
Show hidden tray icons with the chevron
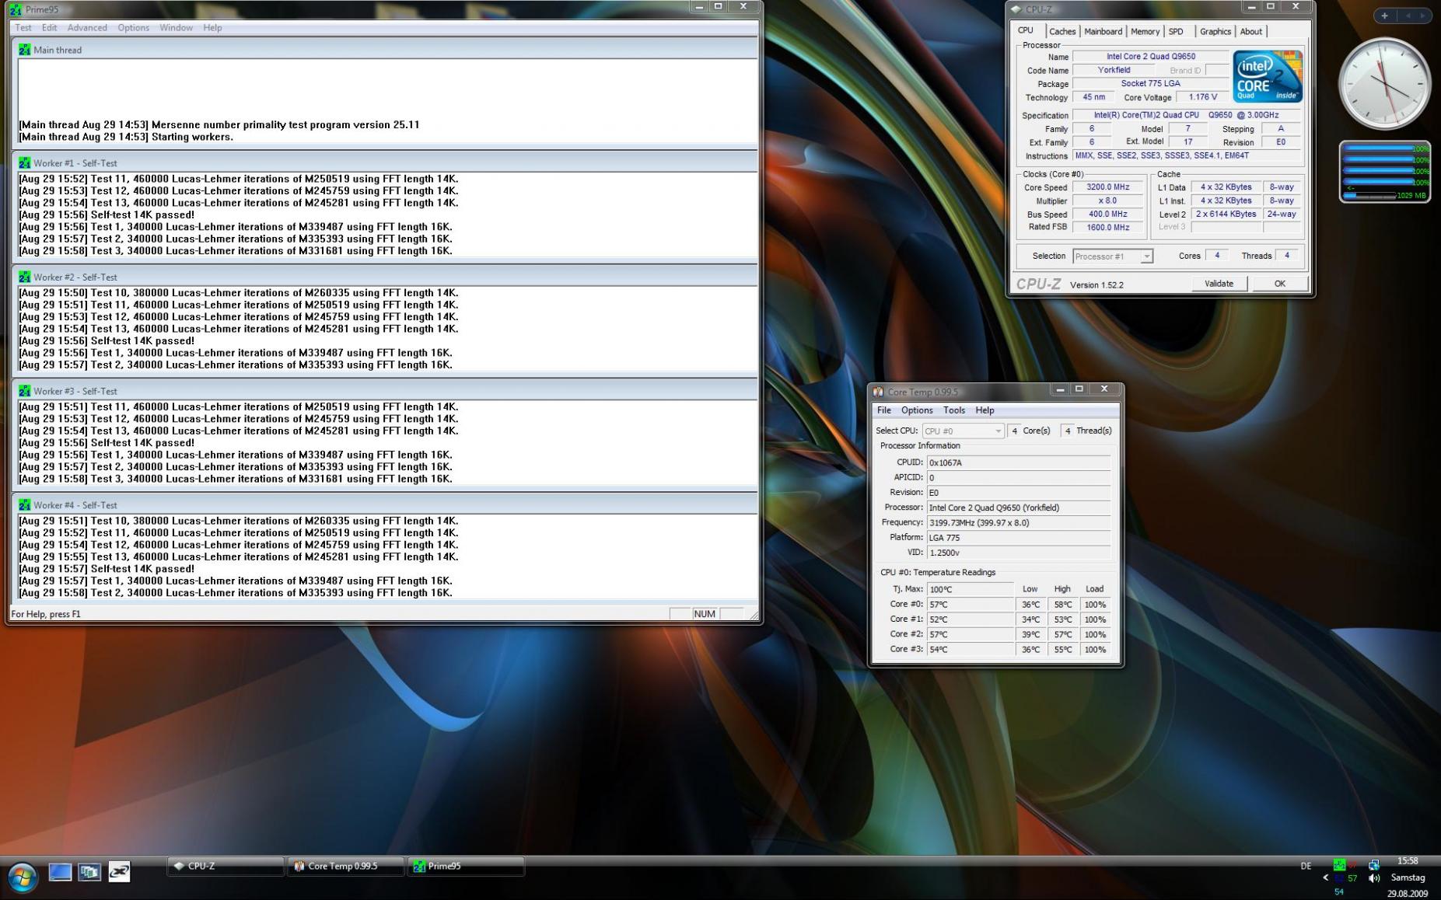[x=1326, y=878]
